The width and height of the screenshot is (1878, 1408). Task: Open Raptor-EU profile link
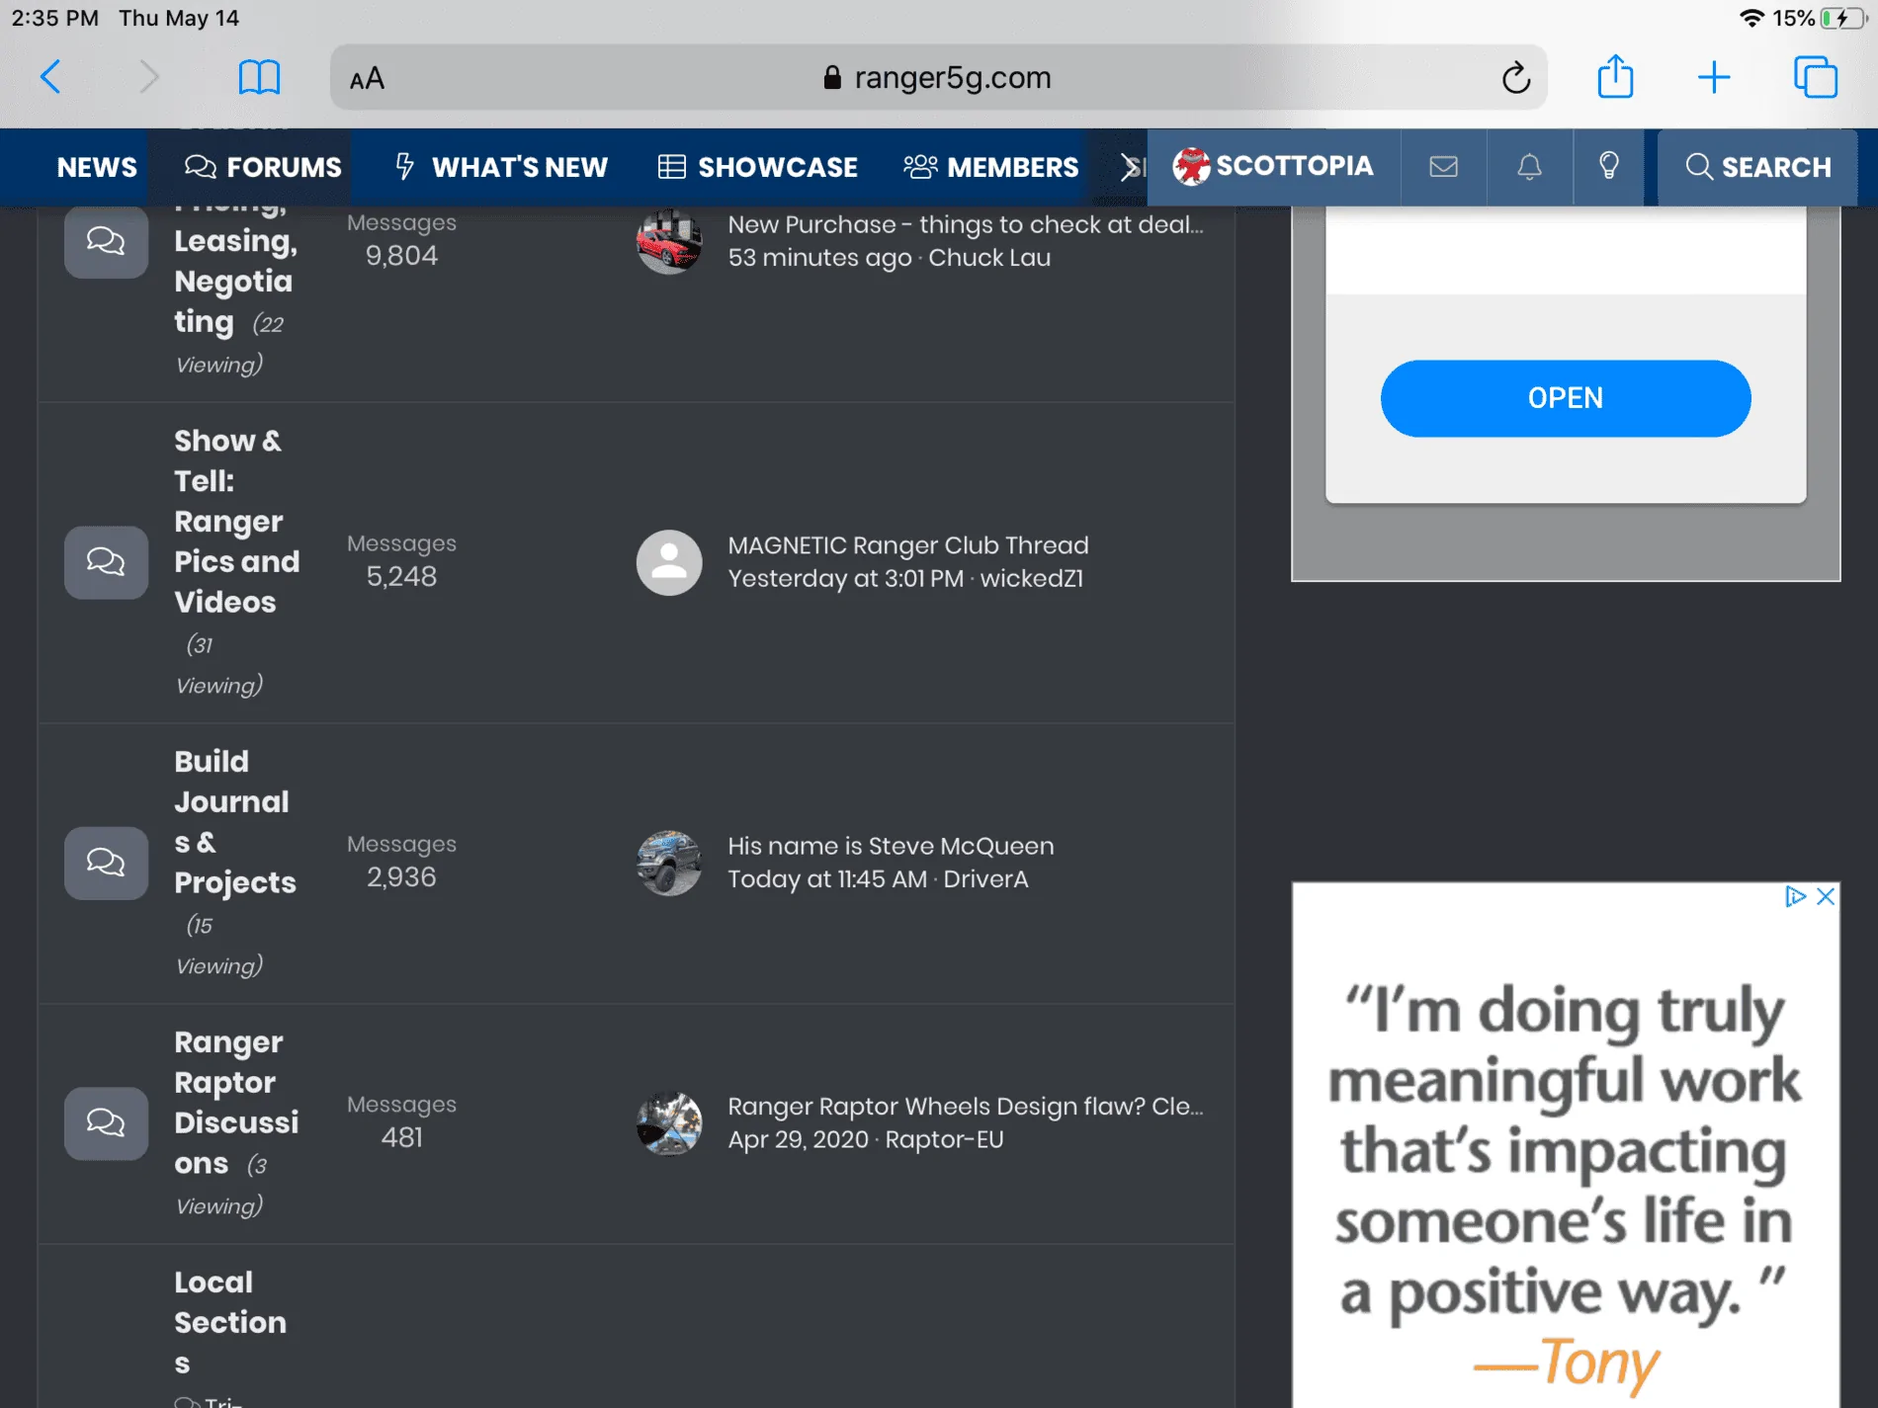(944, 1139)
